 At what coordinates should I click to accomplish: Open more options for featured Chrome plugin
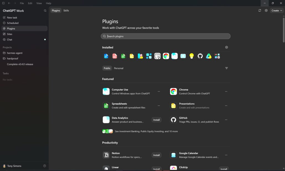point(226,92)
